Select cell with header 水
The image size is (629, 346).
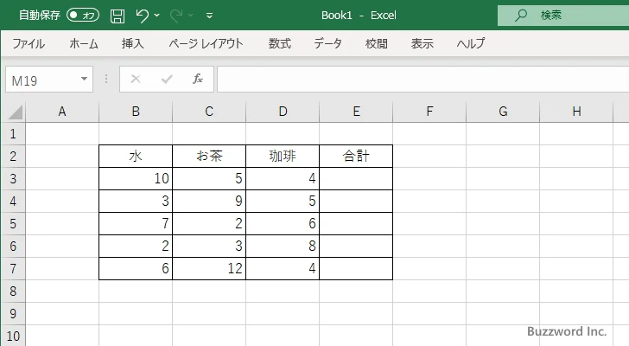pos(136,157)
